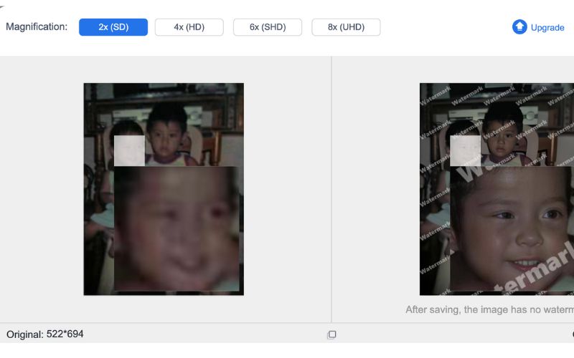This screenshot has width=574, height=358.
Task: Click the 'After saving' watermark notice text
Action: point(489,310)
